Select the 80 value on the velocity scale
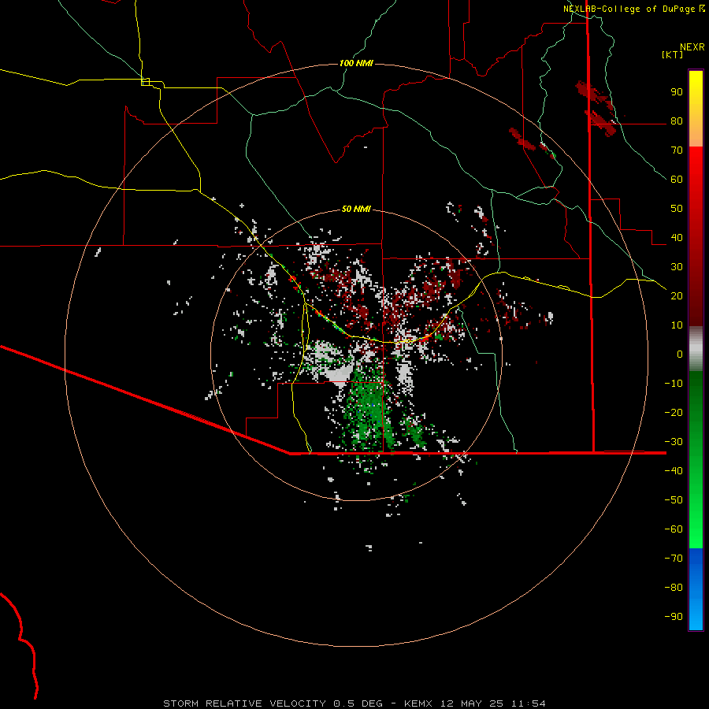The height and width of the screenshot is (709, 709). tap(677, 121)
